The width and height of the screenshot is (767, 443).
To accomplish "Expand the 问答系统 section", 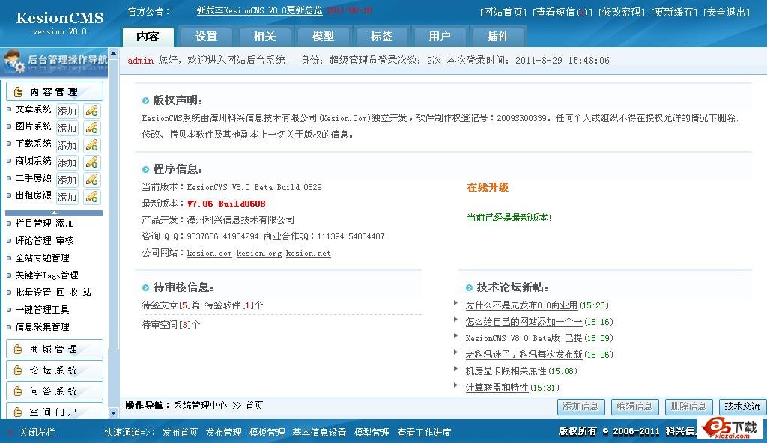I will pos(54,391).
